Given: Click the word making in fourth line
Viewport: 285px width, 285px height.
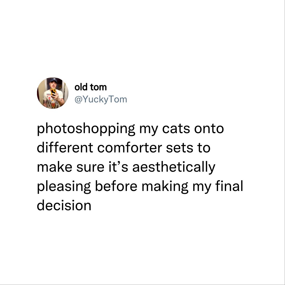Looking at the screenshot, I should [x=165, y=187].
